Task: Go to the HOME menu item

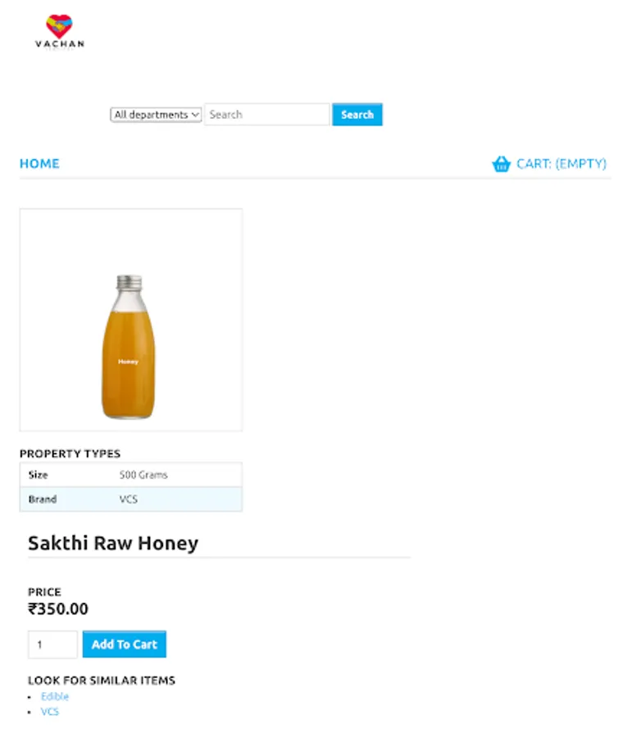Action: 39,164
